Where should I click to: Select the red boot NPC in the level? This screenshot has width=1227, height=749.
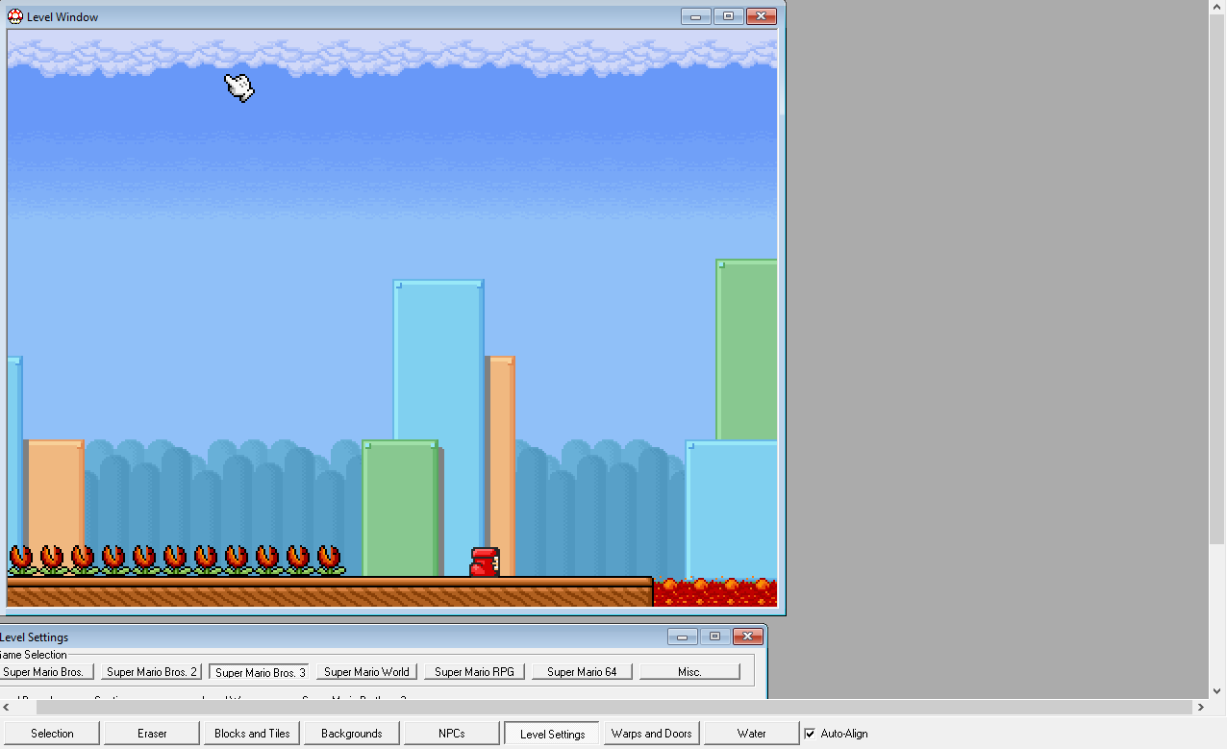(485, 562)
